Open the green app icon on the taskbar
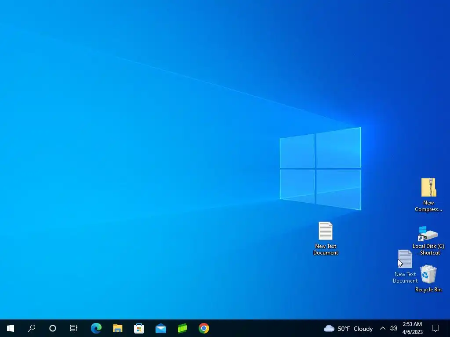Viewport: 450px width, 337px height. tap(182, 328)
